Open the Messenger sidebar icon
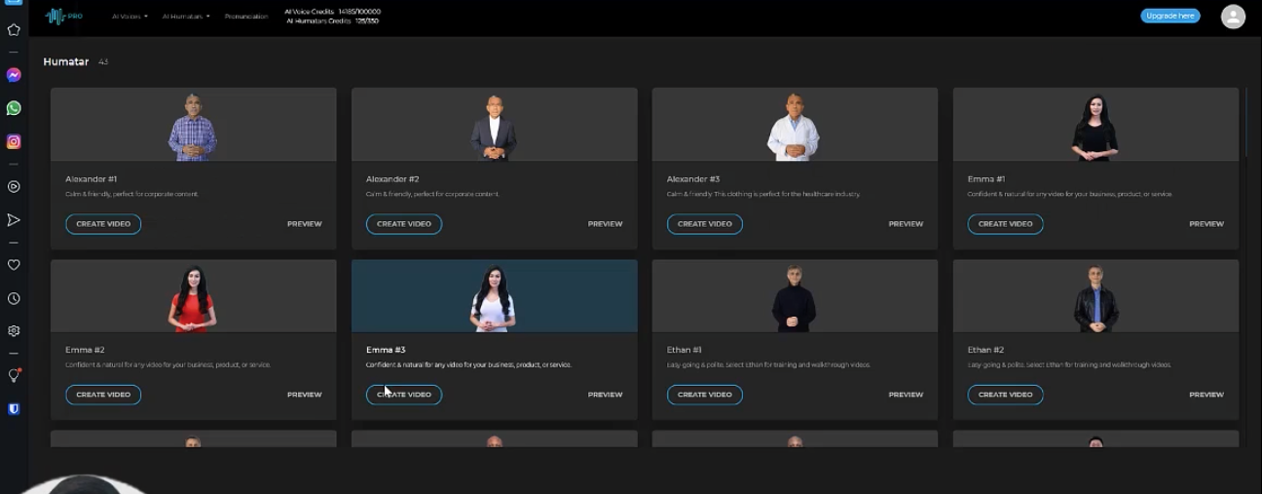The image size is (1262, 494). tap(14, 75)
